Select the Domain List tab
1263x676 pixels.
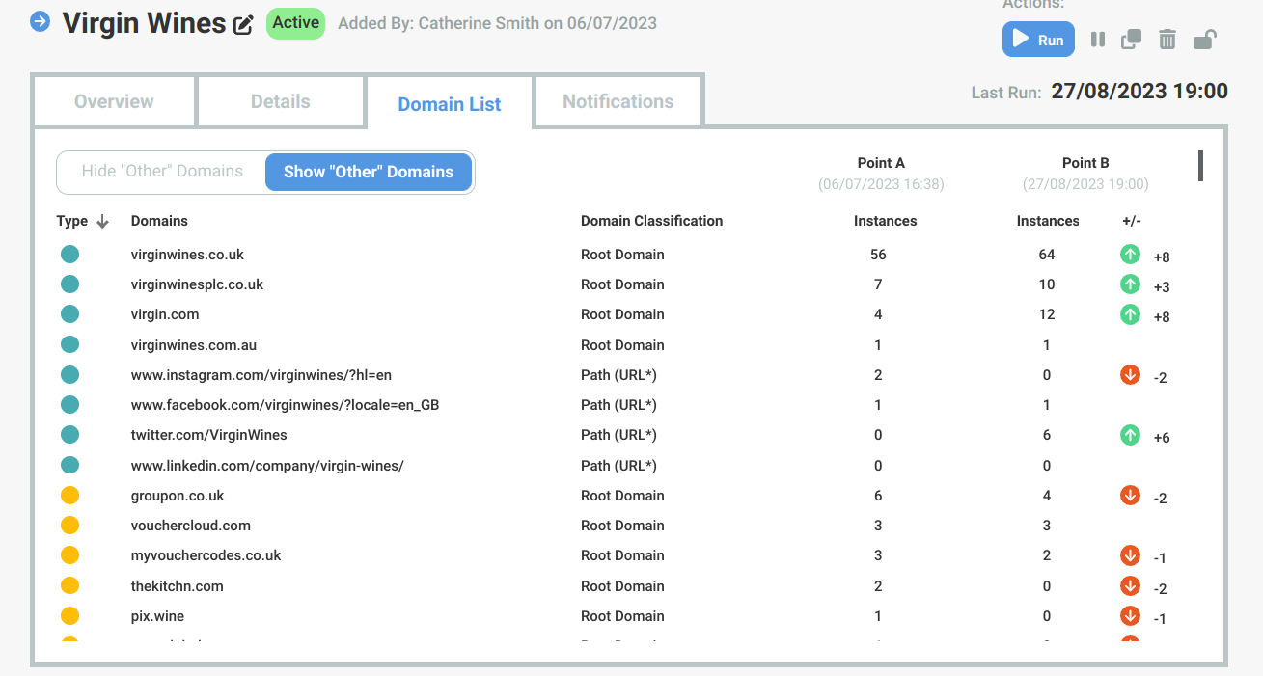(450, 104)
